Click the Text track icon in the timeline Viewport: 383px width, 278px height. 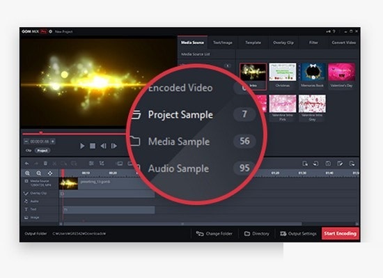click(26, 209)
